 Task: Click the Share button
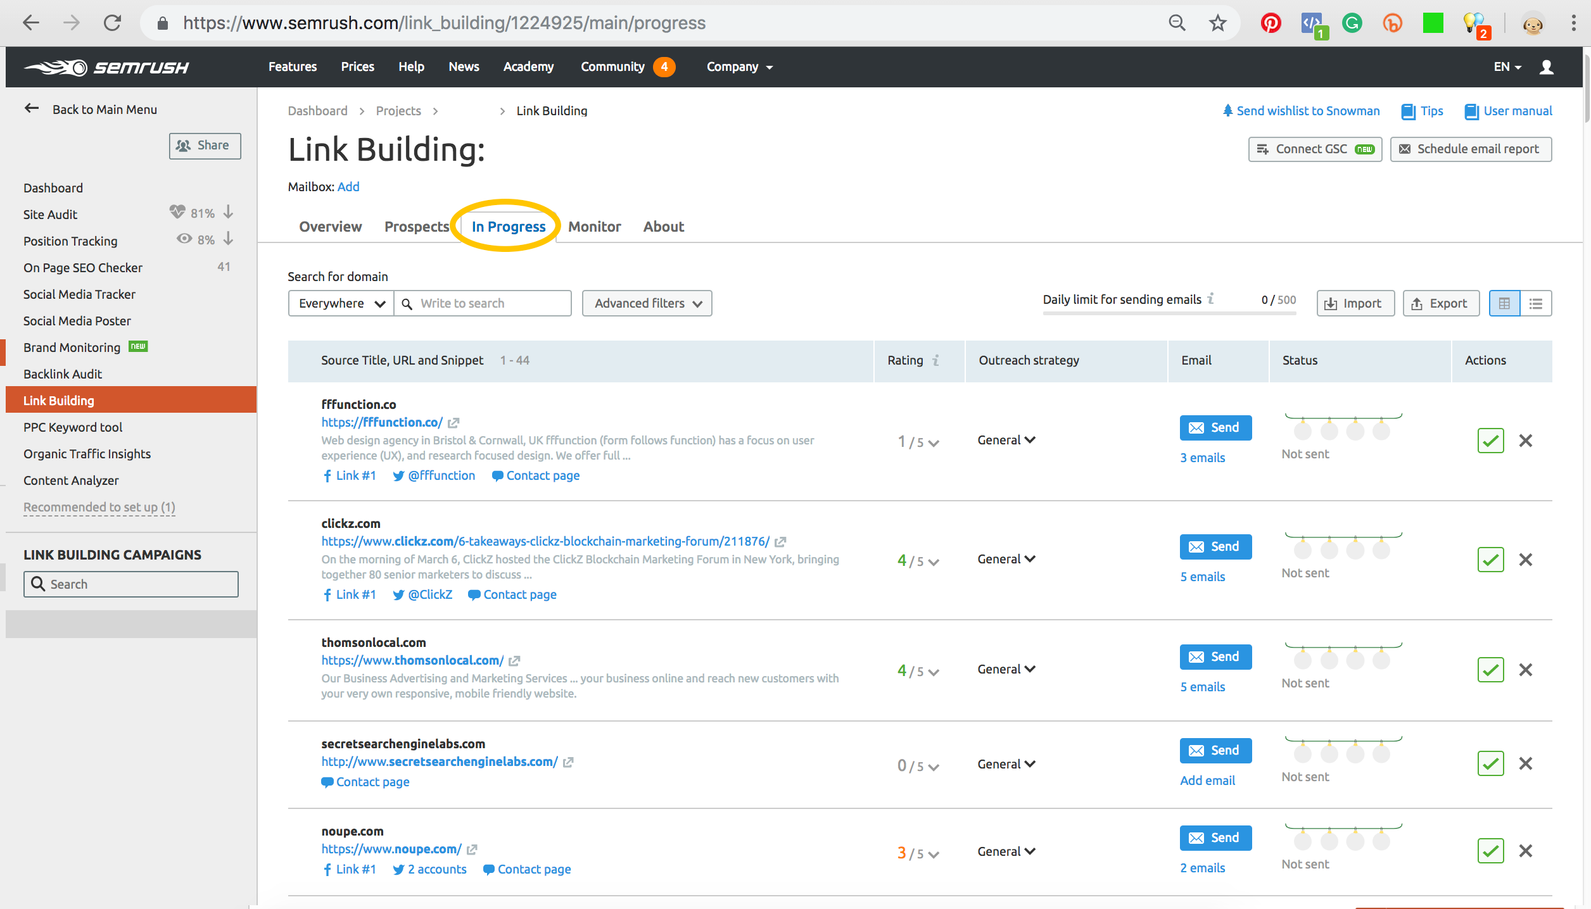pyautogui.click(x=205, y=146)
